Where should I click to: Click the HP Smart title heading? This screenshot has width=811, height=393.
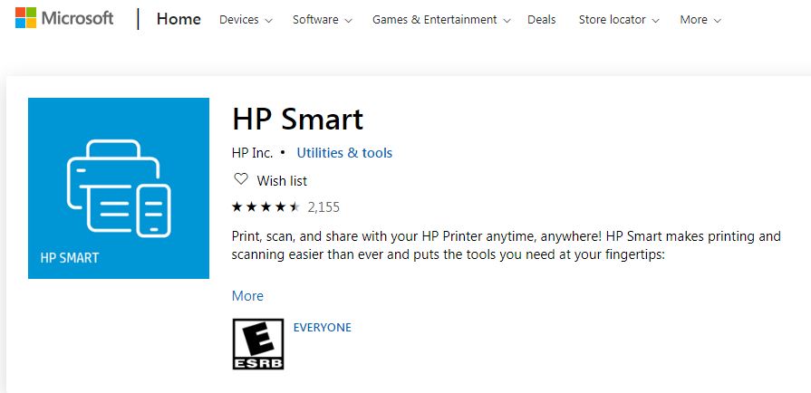[298, 119]
